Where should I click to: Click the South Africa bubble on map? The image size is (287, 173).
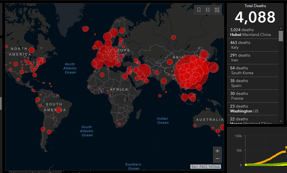tap(119, 124)
